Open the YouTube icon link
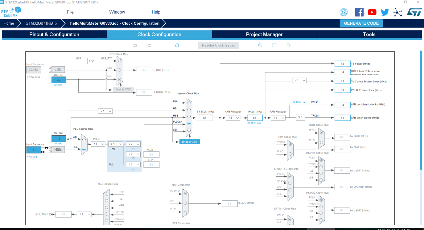 [x=372, y=12]
